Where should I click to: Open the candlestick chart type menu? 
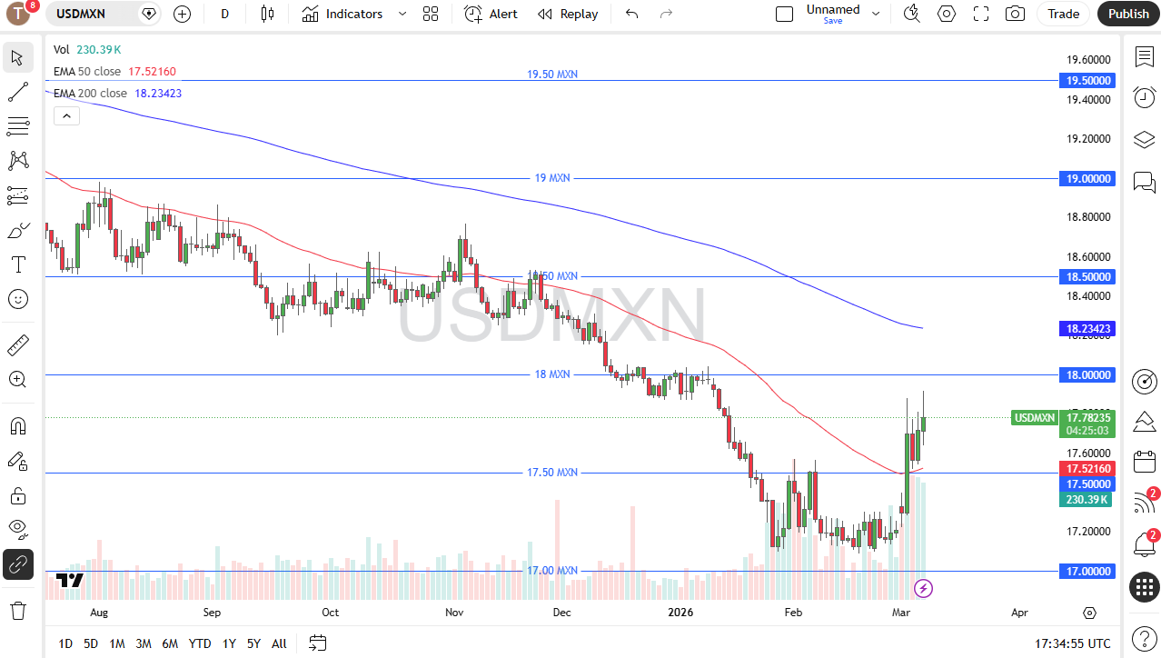point(266,14)
